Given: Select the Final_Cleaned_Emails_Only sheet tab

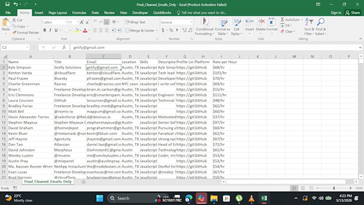Looking at the screenshot, I should point(48,181).
